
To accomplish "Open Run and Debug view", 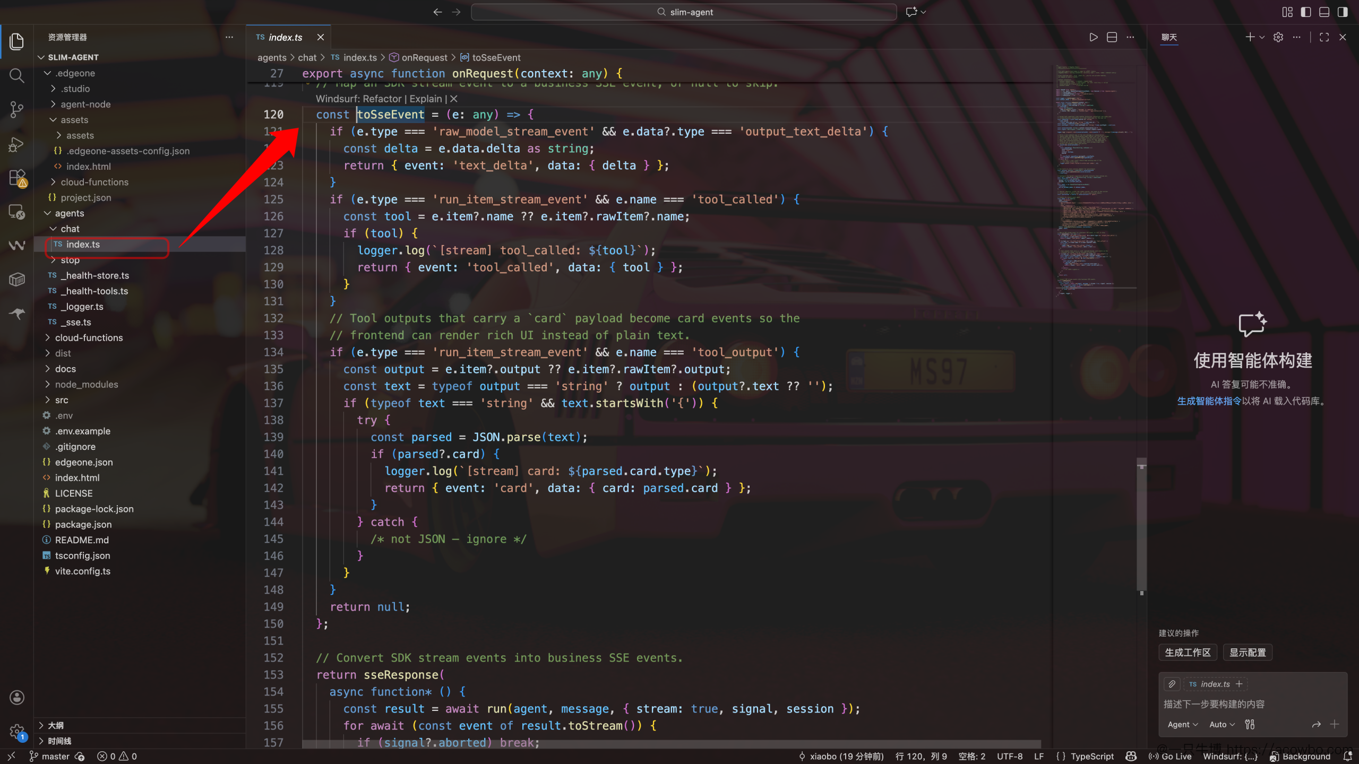I will [17, 144].
